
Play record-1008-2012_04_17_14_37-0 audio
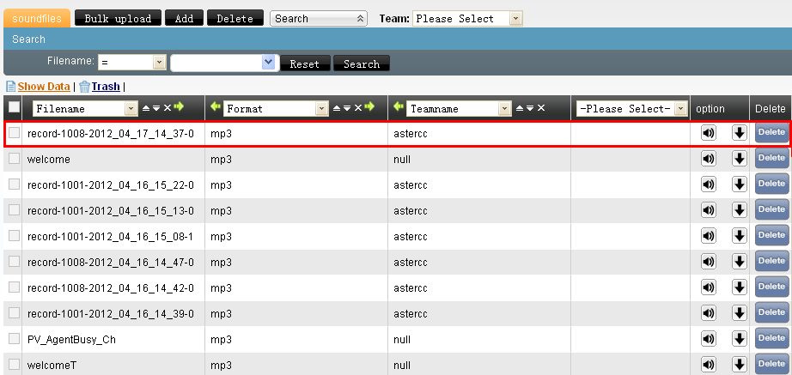(x=708, y=133)
